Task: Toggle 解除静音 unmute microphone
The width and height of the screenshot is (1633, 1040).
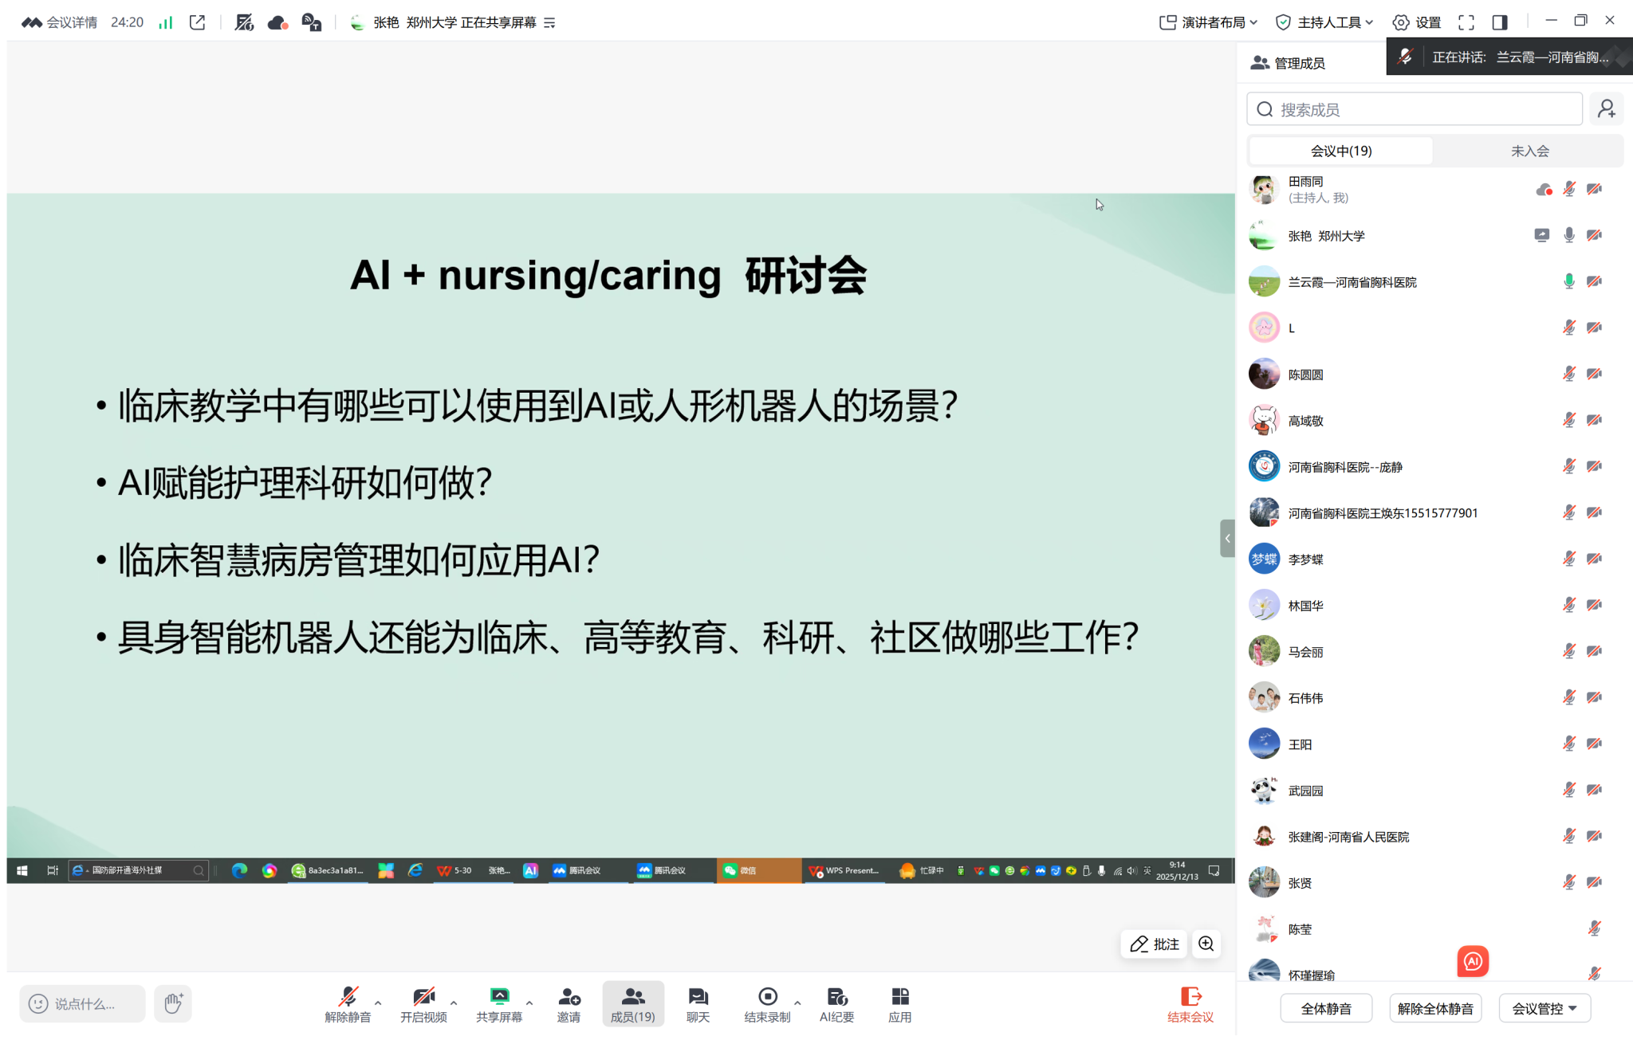Action: tap(348, 1004)
